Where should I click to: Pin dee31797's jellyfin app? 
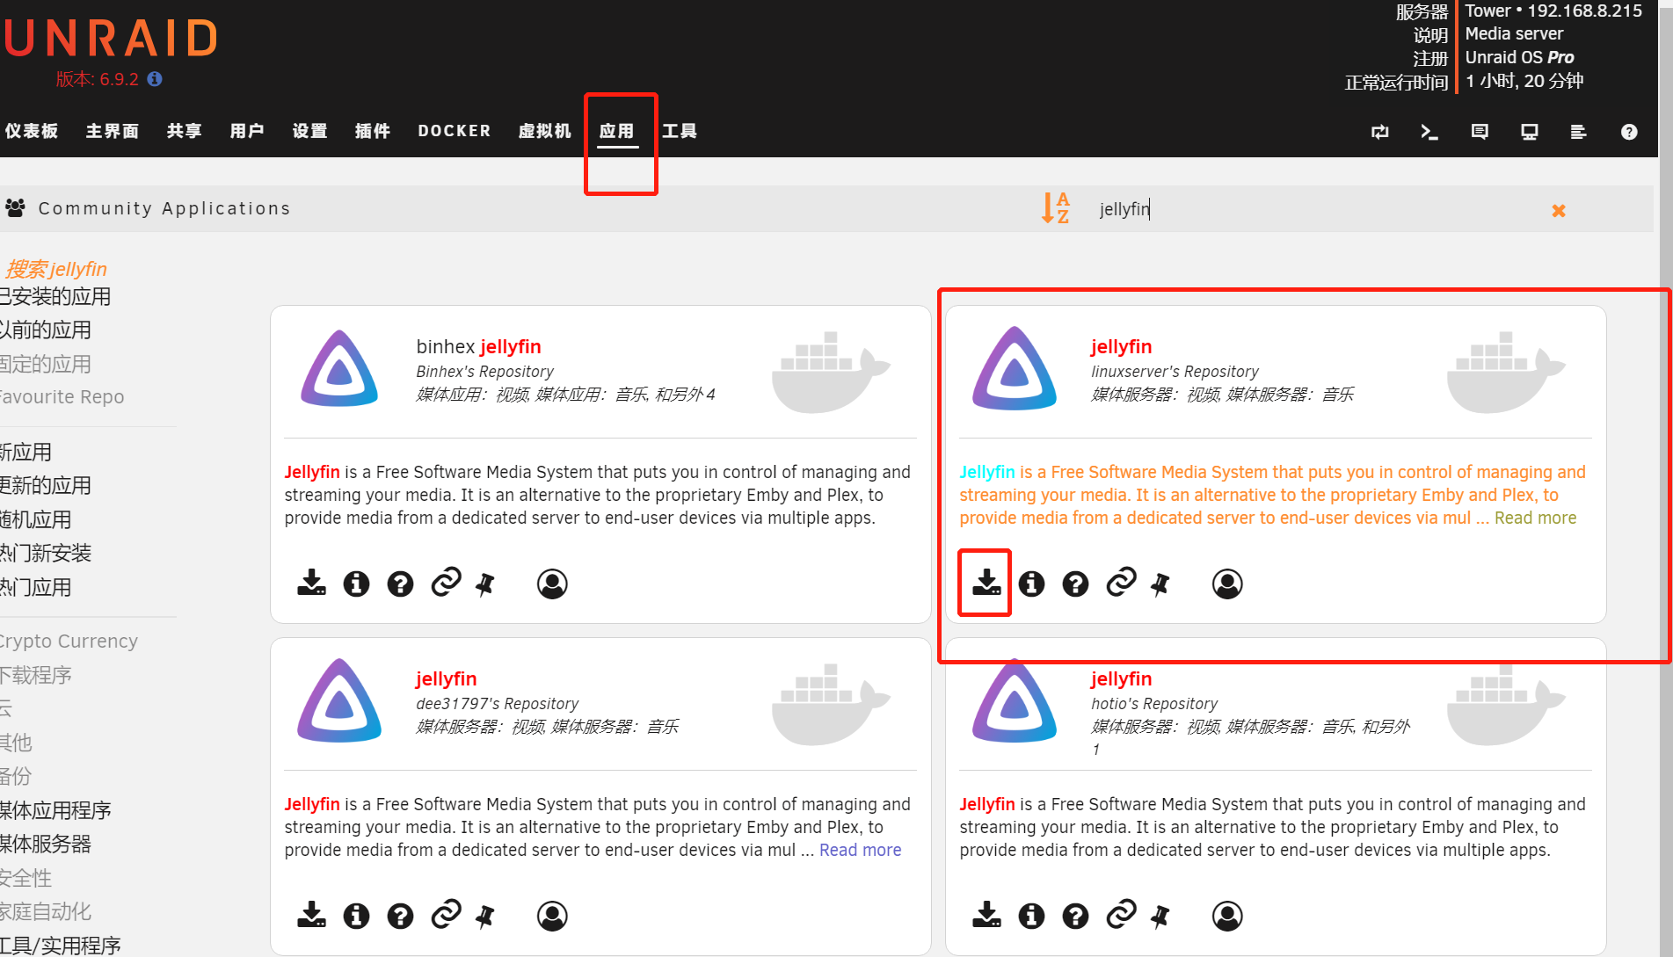(485, 916)
